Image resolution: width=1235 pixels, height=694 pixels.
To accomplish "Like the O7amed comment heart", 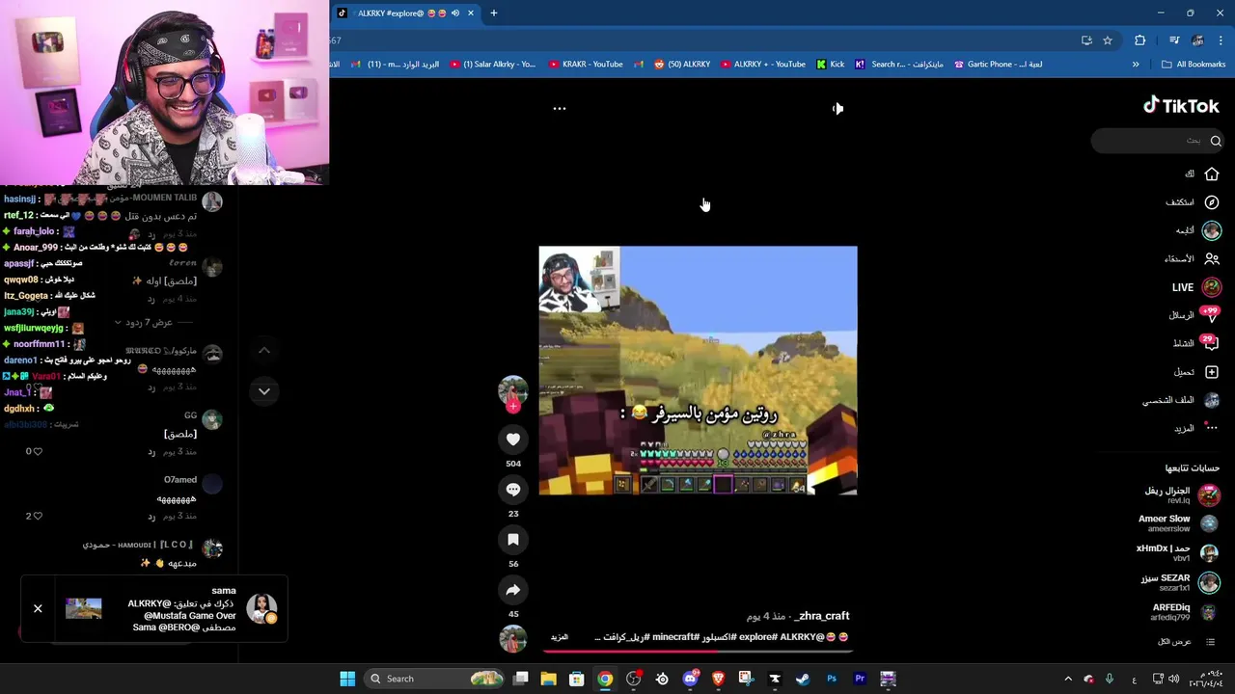I will tap(38, 516).
